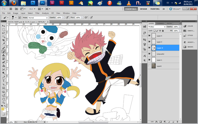
Task: Launch Bridge from application bar
Action: tap(11, 9)
